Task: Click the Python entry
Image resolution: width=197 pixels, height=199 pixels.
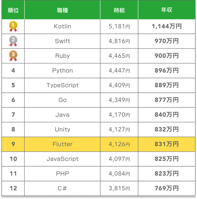Action: (x=62, y=71)
